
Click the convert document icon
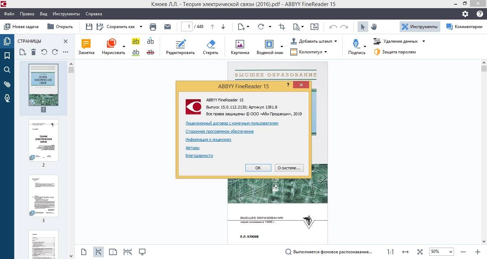(x=314, y=27)
